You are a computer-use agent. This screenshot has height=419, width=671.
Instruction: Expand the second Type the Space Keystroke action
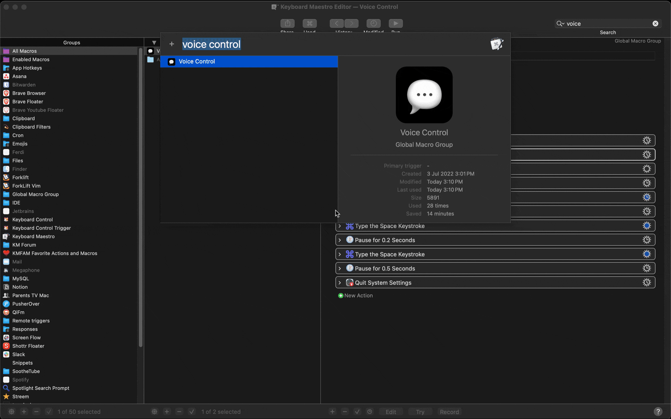point(340,254)
